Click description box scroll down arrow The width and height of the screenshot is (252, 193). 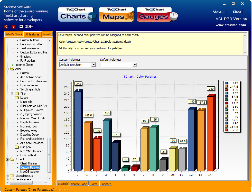[x=245, y=53]
